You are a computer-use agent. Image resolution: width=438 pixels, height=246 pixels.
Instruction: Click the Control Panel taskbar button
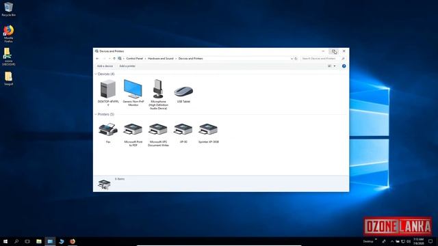50,241
